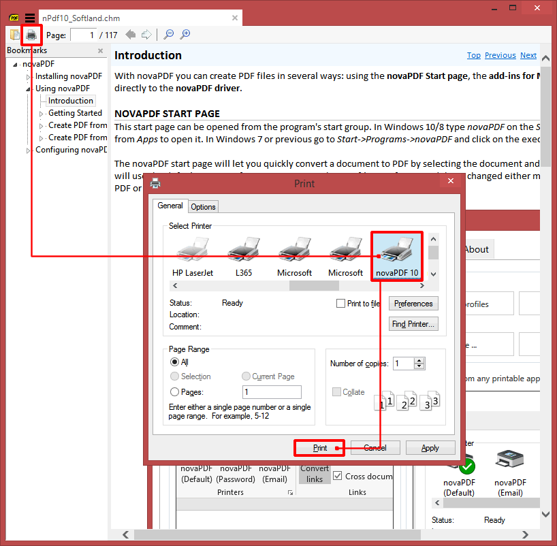Open printer Preferences
The width and height of the screenshot is (557, 546).
click(x=413, y=303)
